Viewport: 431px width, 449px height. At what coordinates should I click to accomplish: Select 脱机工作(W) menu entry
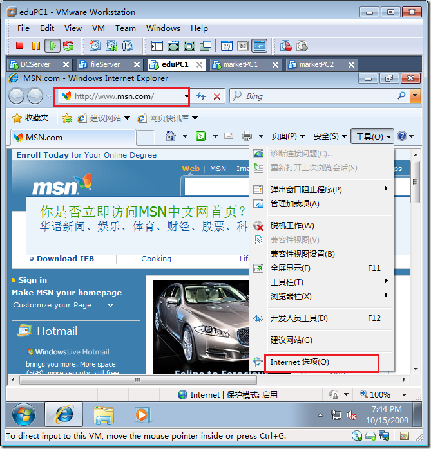tap(321, 226)
